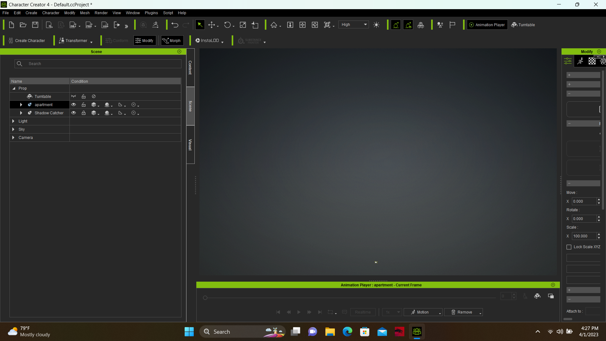Activate the Scale tool
Image resolution: width=606 pixels, height=341 pixels.
[x=243, y=25]
